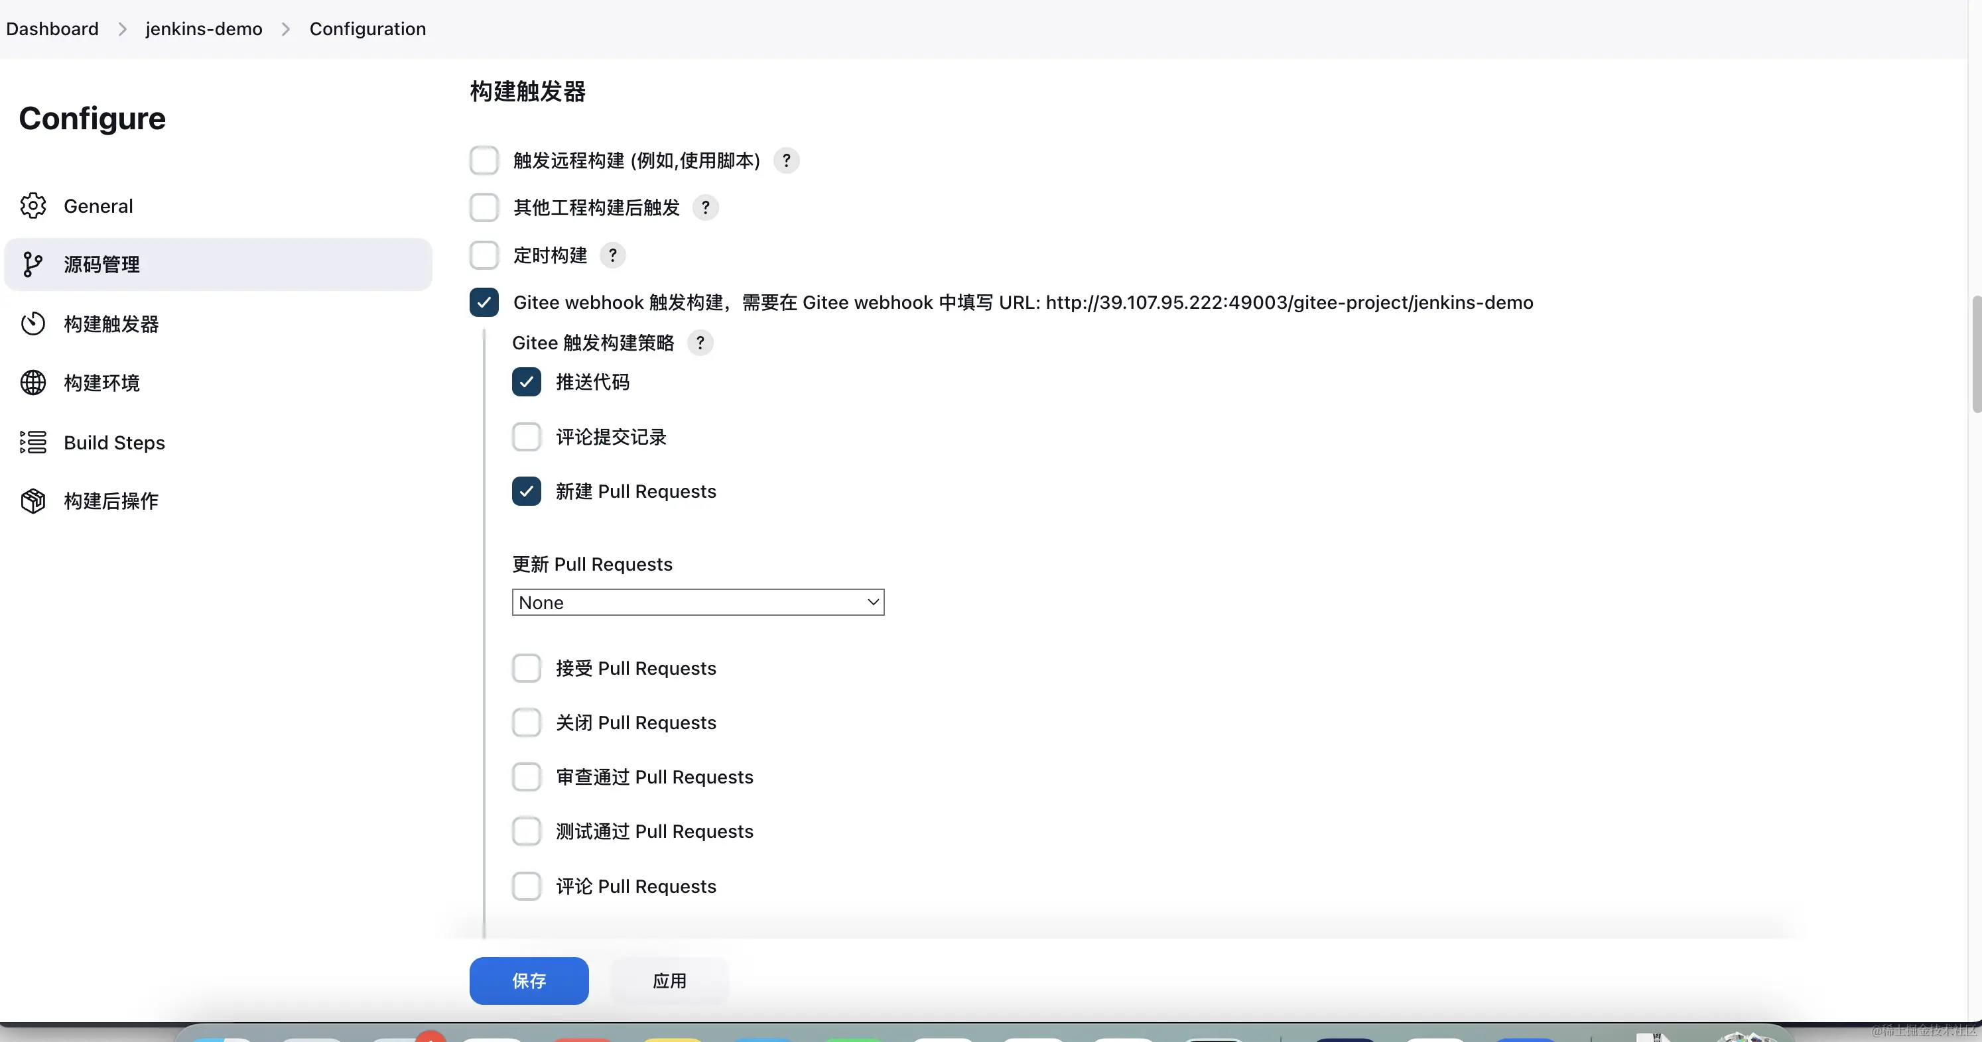The width and height of the screenshot is (1982, 1042).
Task: Click the 源码管理 branch icon
Action: [x=33, y=264]
